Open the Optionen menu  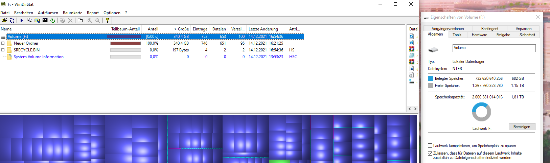point(112,13)
